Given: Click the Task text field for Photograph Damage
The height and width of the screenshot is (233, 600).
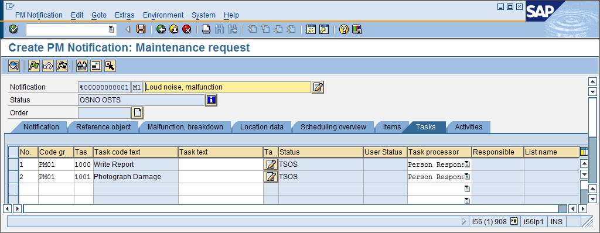Looking at the screenshot, I should 221,176.
